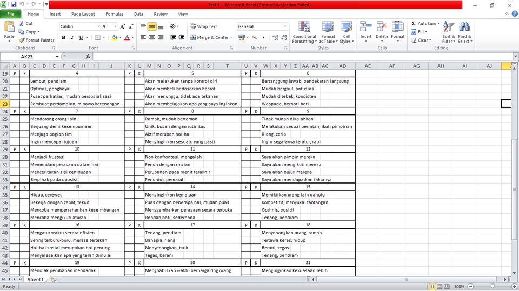Click the formula bar input field
The height and width of the screenshot is (291, 519).
click(302, 57)
